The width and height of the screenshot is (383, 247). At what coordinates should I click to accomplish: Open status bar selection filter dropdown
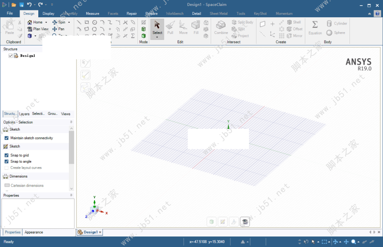coord(318,242)
